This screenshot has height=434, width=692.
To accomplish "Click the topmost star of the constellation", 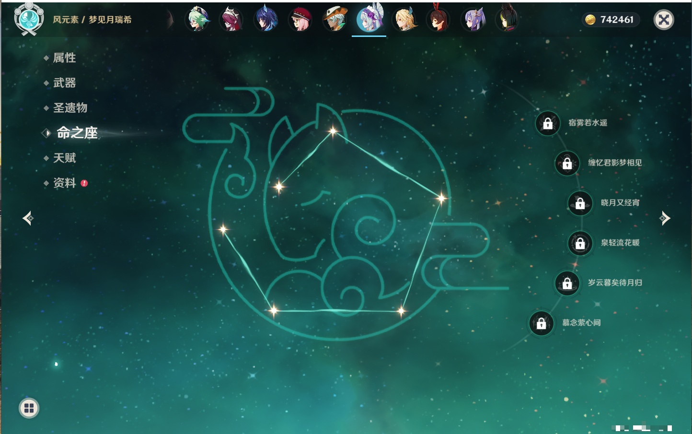I will [x=333, y=130].
